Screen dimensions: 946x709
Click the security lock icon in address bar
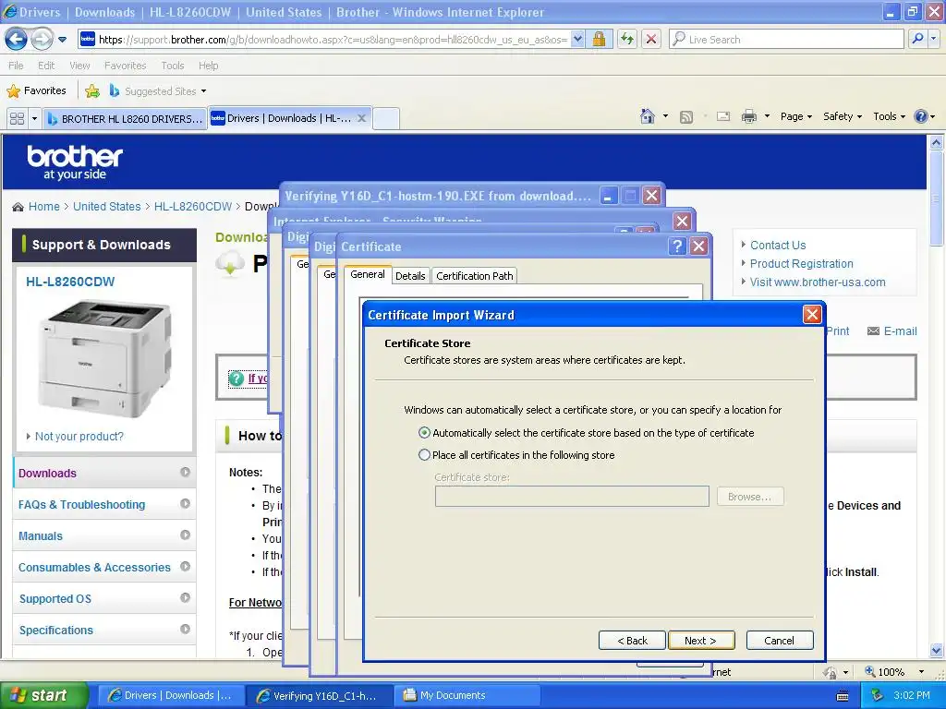(x=599, y=40)
